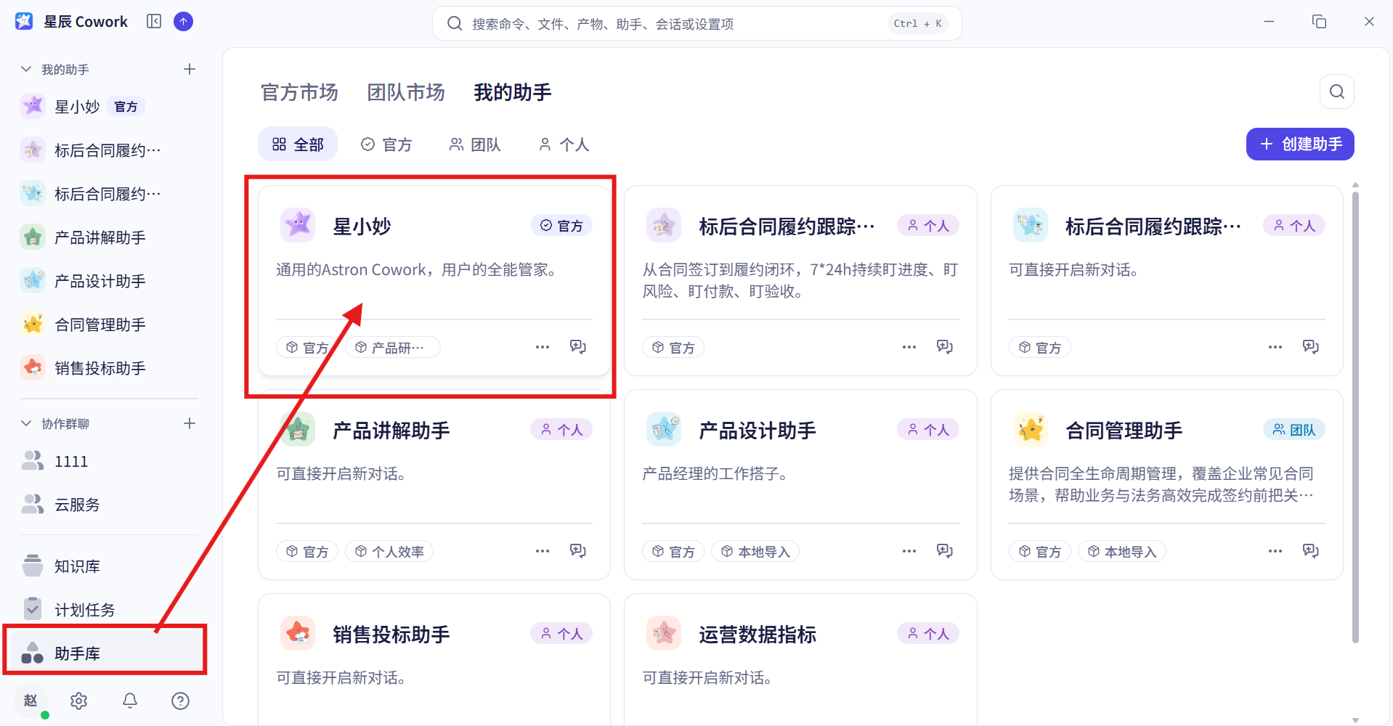Image resolution: width=1393 pixels, height=726 pixels.
Task: Click the purple upgrade arrow icon
Action: [184, 22]
